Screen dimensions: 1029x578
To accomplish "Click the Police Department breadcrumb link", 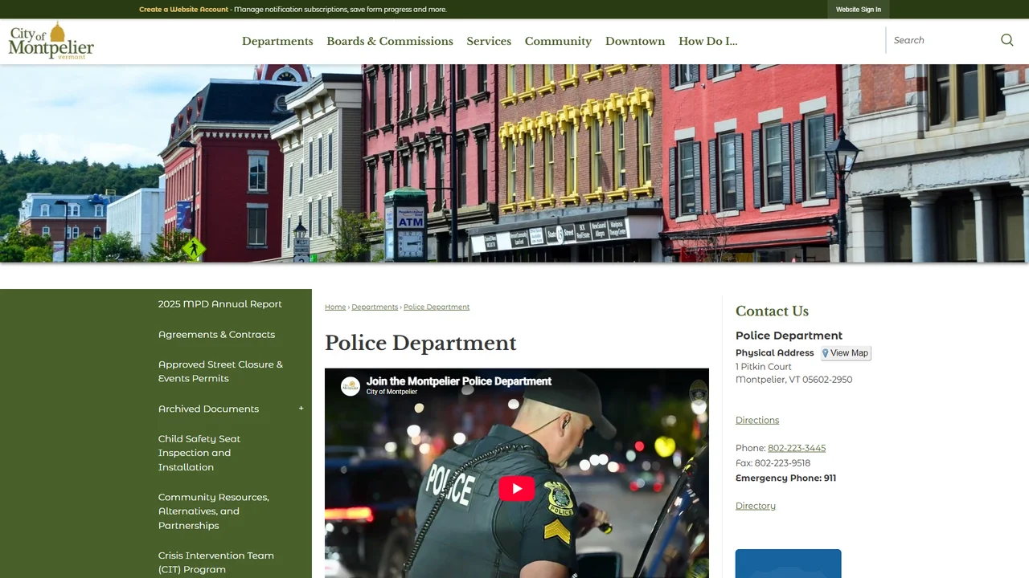I will tap(437, 307).
